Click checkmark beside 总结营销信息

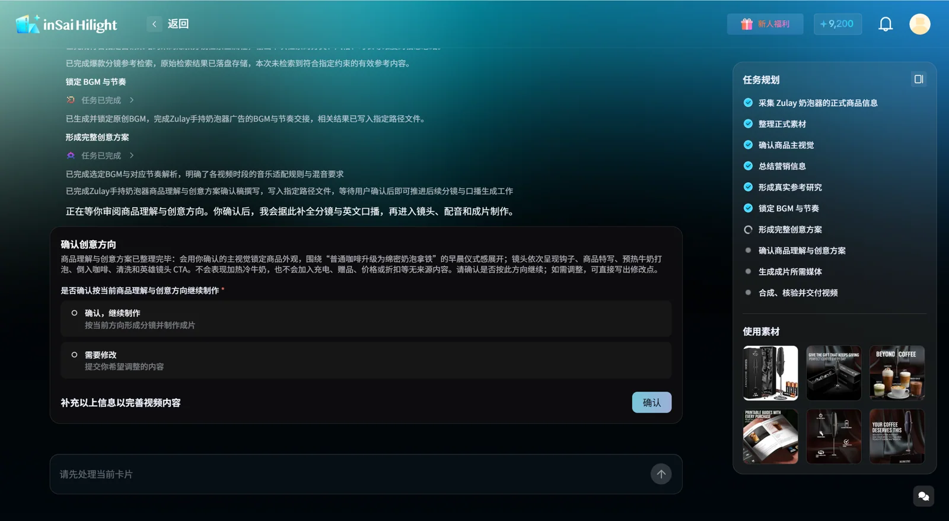pyautogui.click(x=748, y=166)
